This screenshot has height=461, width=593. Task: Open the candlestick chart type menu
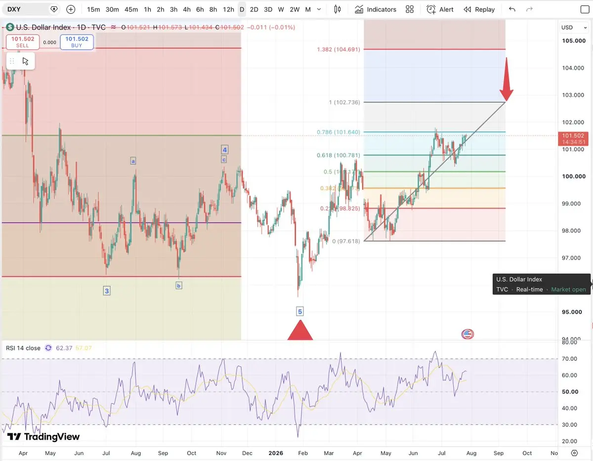338,9
